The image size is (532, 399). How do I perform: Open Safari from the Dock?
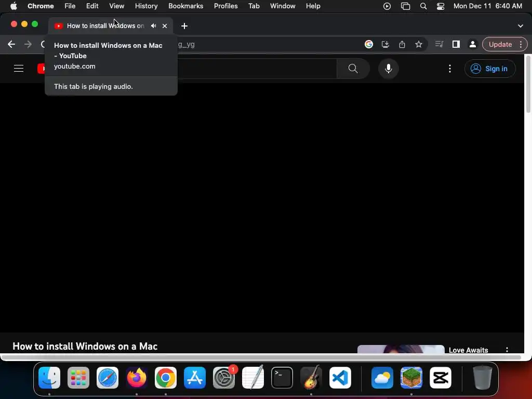click(108, 378)
